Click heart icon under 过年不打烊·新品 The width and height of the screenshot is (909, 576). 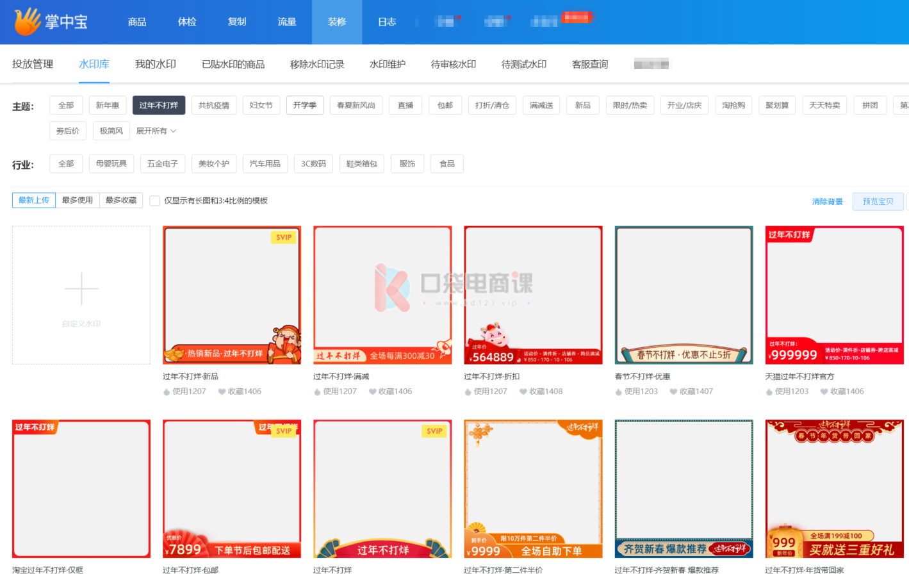(222, 391)
